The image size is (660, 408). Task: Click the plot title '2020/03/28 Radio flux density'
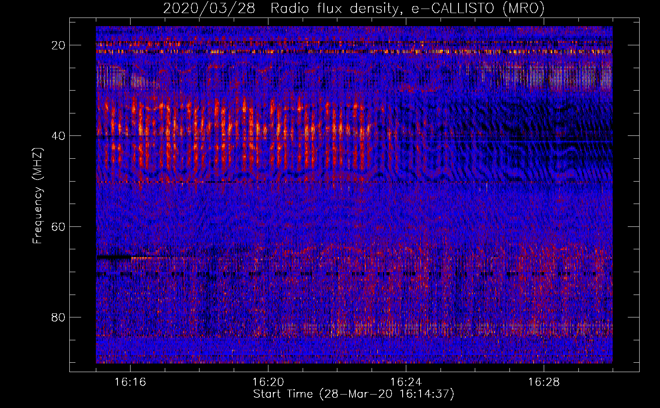click(354, 8)
